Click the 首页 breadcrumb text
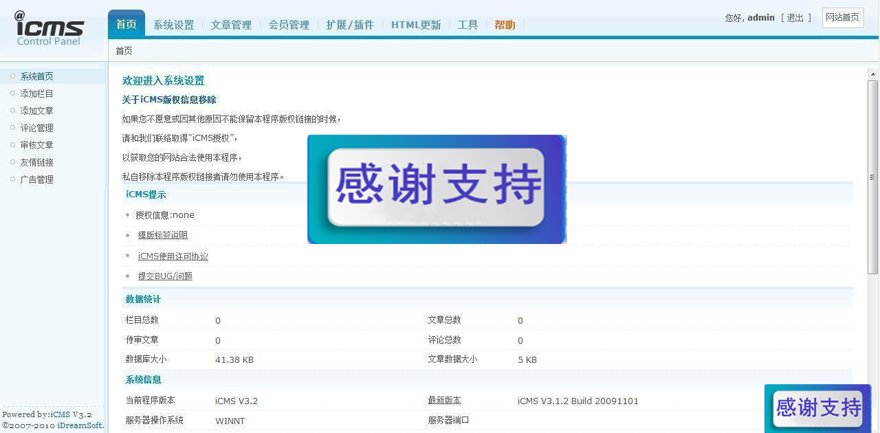The image size is (880, 433). [124, 51]
